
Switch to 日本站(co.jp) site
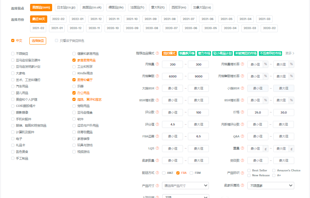(66, 7)
